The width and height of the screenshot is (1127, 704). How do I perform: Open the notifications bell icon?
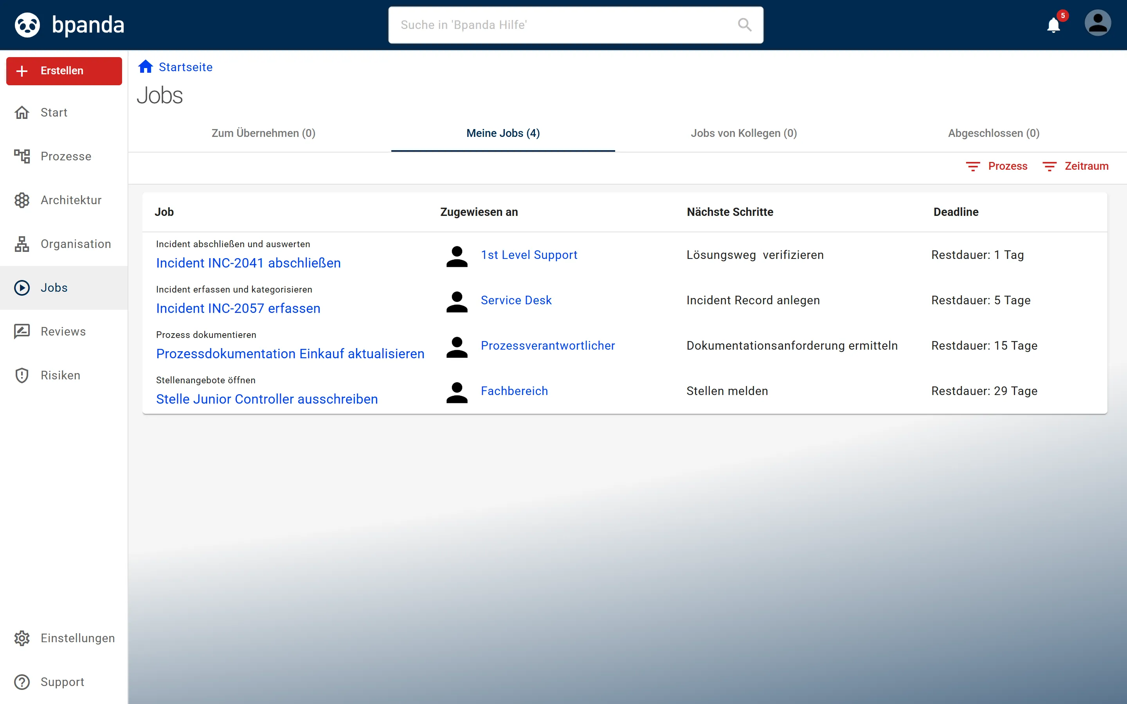point(1053,25)
